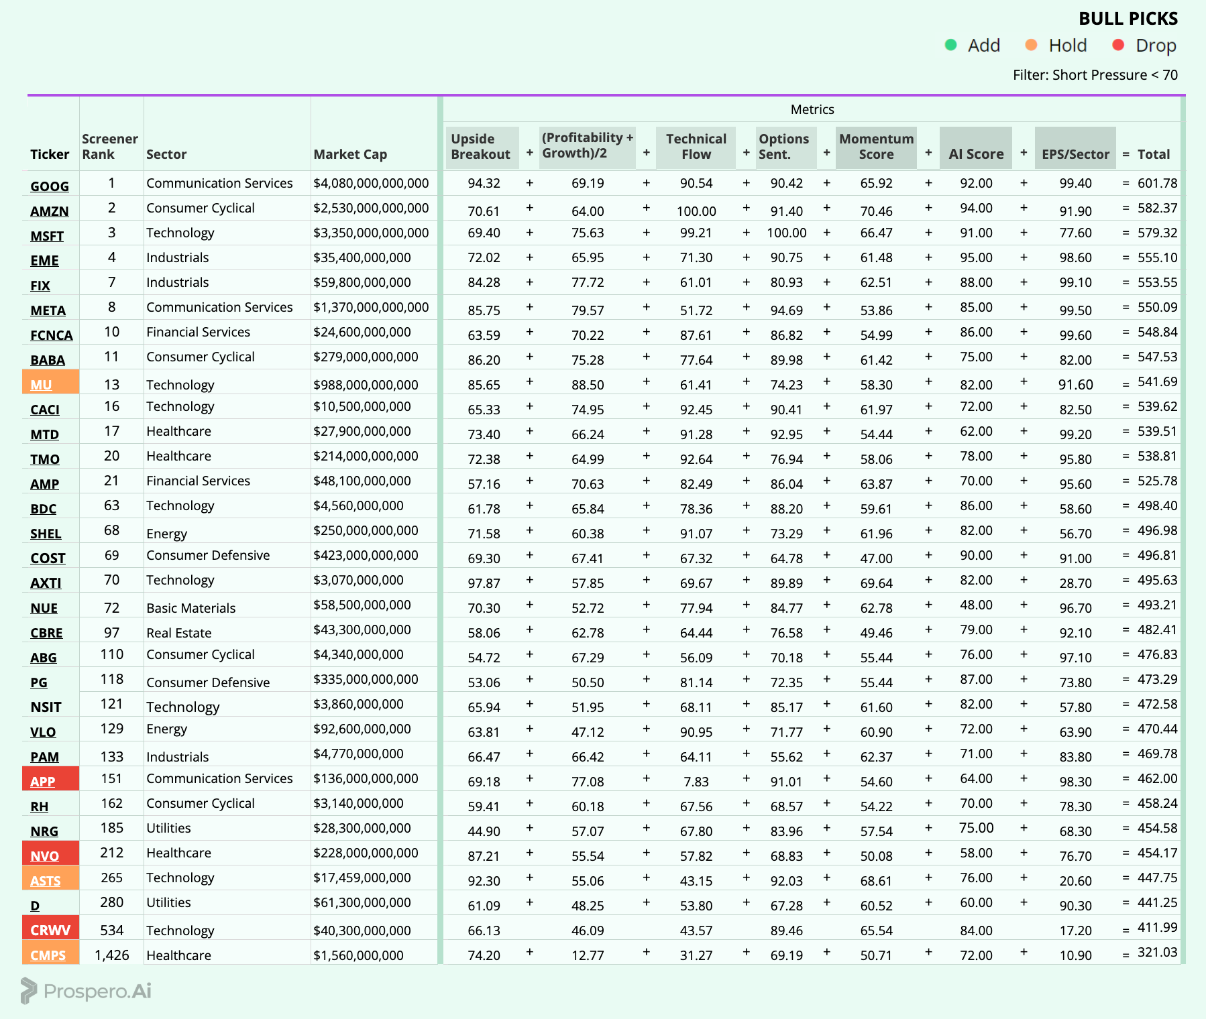Open the AMZN ticker link
This screenshot has height=1019, width=1206.
50,211
